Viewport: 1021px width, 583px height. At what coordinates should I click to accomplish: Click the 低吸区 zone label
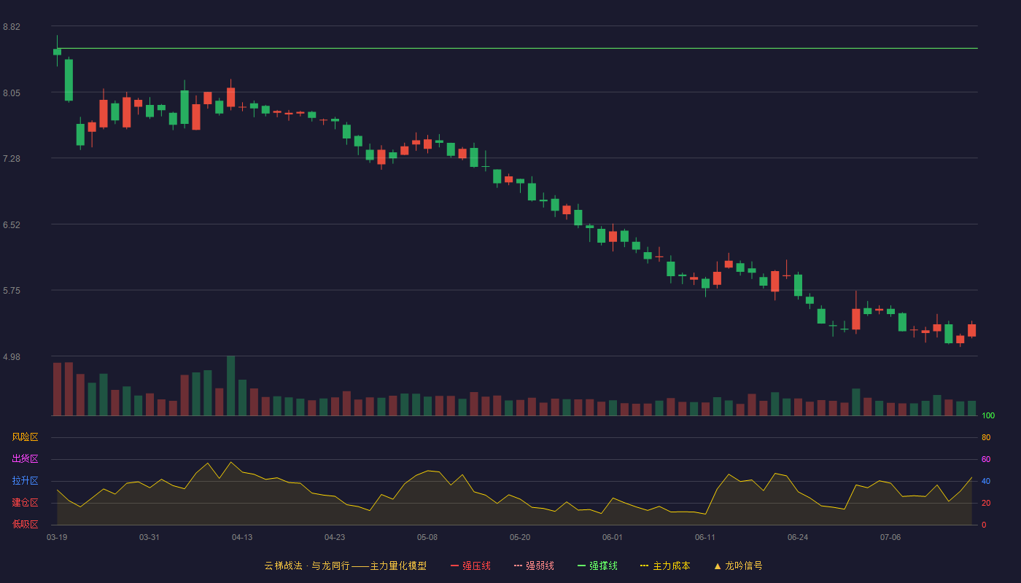pos(25,524)
